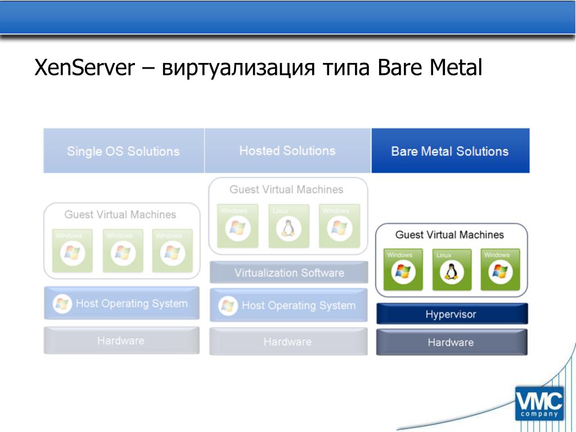Viewport: 576px width, 432px height.
Task: Click Windows logo in Single OS Host Operating System
Action: 62,304
